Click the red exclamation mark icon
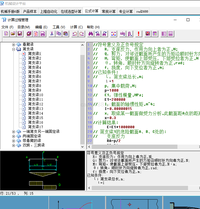 coord(139,34)
